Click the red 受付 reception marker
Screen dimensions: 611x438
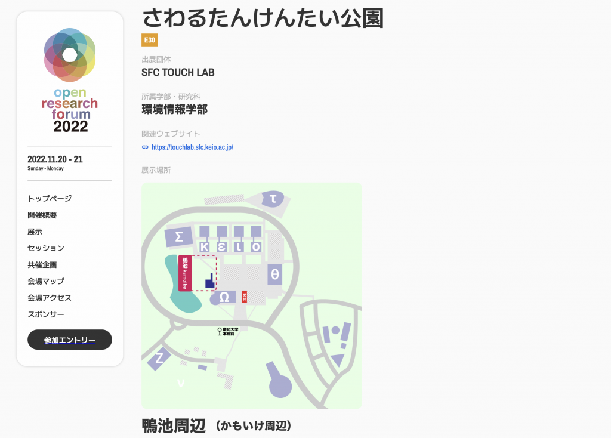[x=244, y=297]
